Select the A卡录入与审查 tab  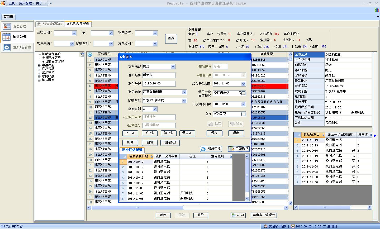(78, 23)
